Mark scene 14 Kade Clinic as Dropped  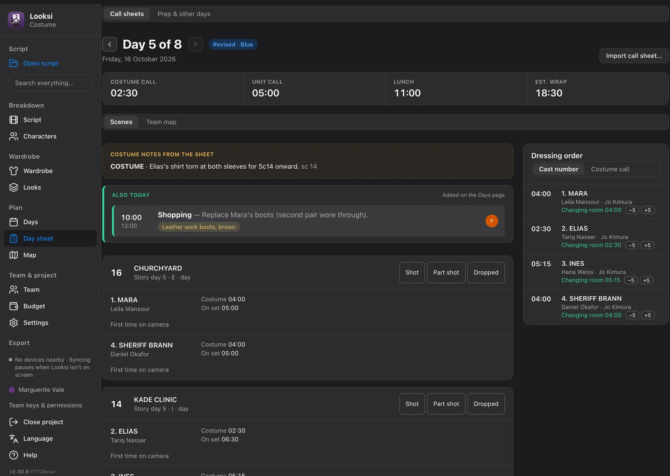[486, 404]
